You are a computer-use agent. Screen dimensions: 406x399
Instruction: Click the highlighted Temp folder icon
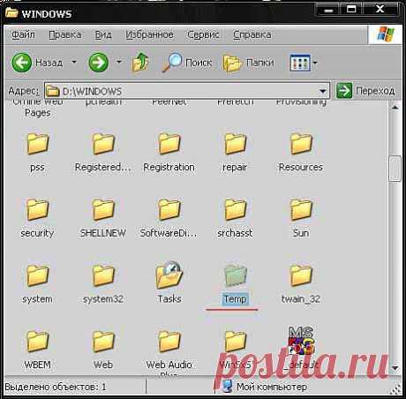235,275
